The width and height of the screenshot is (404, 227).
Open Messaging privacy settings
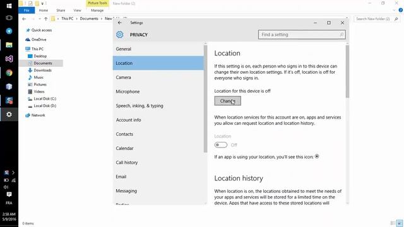pos(158,190)
